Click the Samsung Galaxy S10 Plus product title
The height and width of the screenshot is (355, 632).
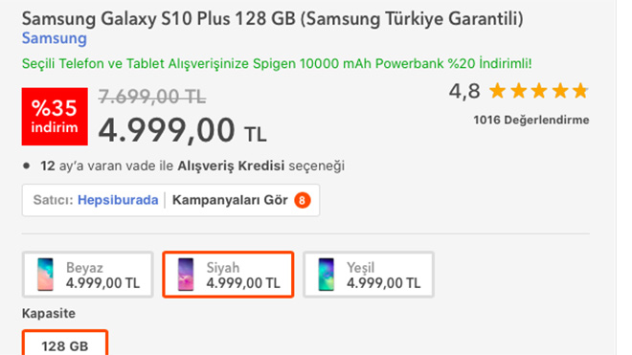[x=273, y=19]
